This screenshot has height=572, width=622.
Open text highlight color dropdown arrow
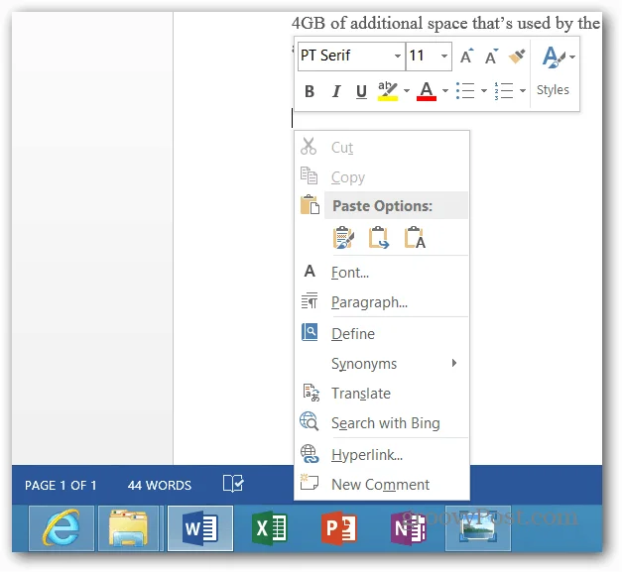tap(407, 91)
